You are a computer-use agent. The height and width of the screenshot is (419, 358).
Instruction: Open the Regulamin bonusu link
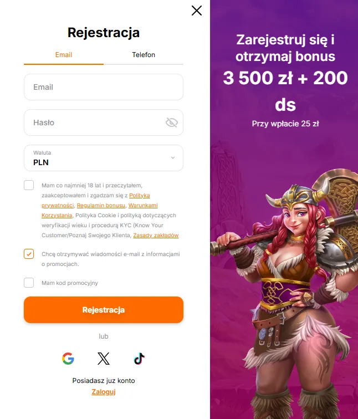pyautogui.click(x=101, y=205)
